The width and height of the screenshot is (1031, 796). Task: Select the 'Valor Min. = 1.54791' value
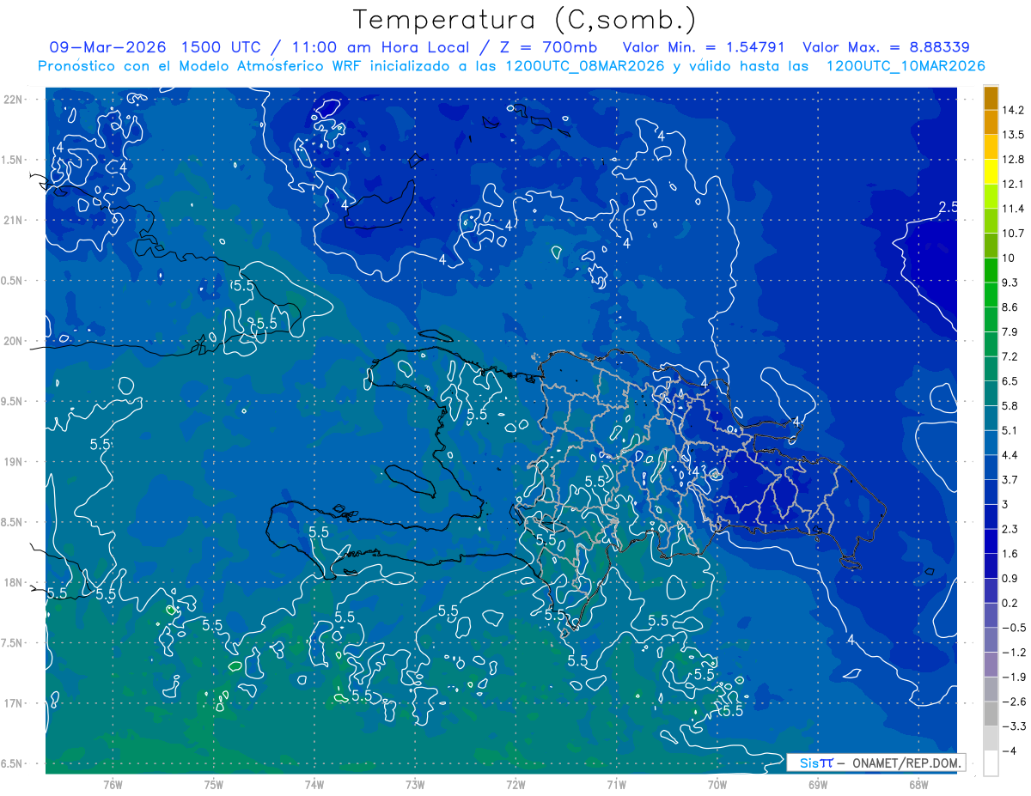click(x=704, y=47)
